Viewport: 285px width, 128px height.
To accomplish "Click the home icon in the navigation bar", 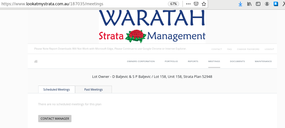I will (x=36, y=62).
